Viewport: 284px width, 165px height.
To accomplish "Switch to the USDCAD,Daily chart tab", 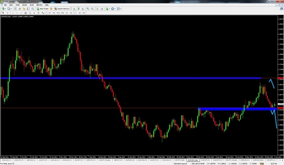I will coord(258,160).
